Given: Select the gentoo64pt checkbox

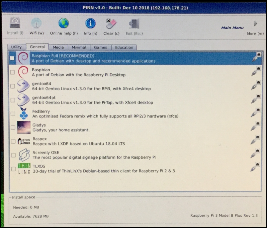Looking at the screenshot, I should pyautogui.click(x=13, y=100).
